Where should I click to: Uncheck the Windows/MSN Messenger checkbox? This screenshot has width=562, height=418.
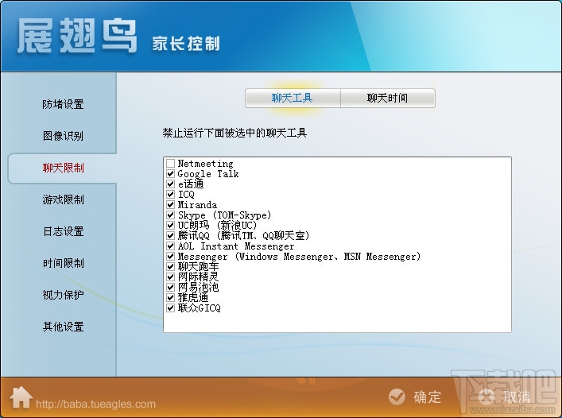point(171,257)
